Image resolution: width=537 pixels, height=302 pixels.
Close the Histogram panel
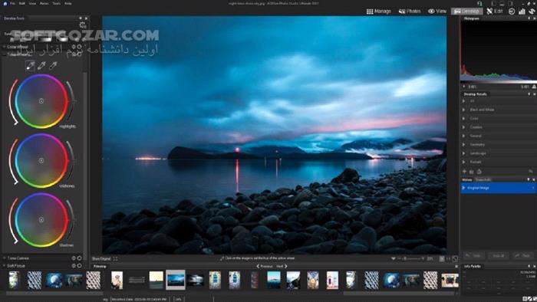(x=534, y=18)
